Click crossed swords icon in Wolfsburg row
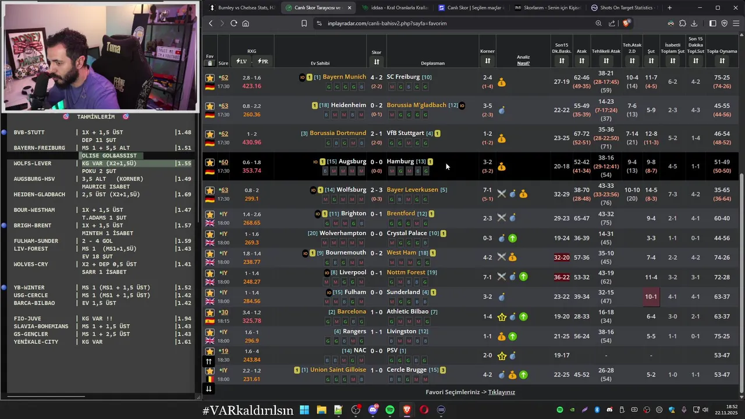 (502, 194)
